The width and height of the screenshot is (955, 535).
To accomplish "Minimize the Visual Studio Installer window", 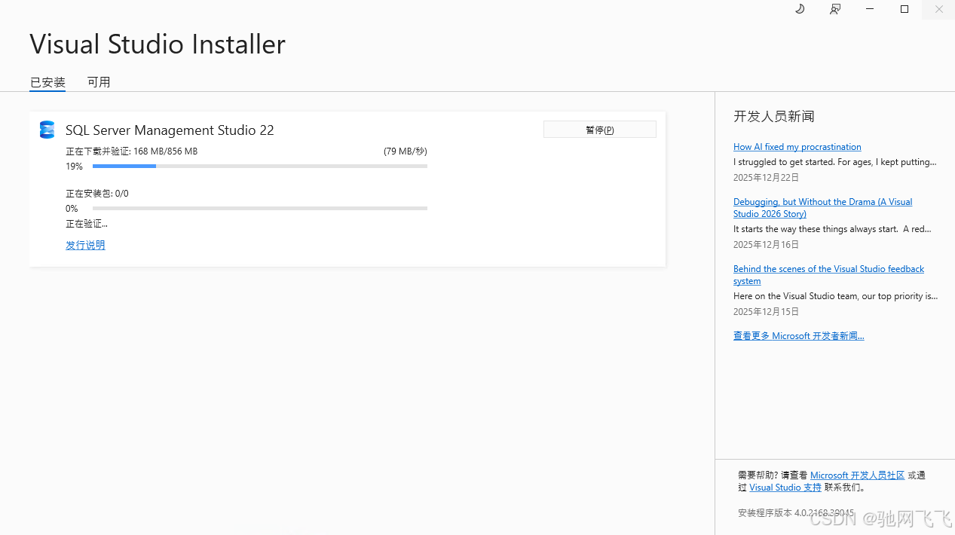I will pos(870,9).
